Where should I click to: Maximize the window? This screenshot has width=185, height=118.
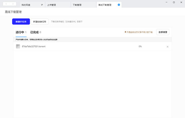coord(174,2)
